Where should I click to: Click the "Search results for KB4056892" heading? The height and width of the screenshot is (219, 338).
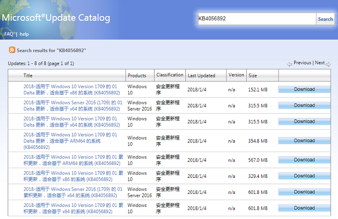tap(52, 50)
